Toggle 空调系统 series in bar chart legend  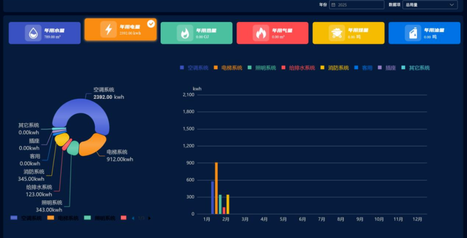pyautogui.click(x=194, y=68)
